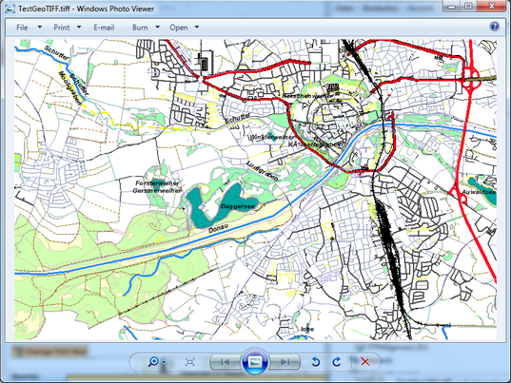Click the blue Help question mark icon

(495, 27)
